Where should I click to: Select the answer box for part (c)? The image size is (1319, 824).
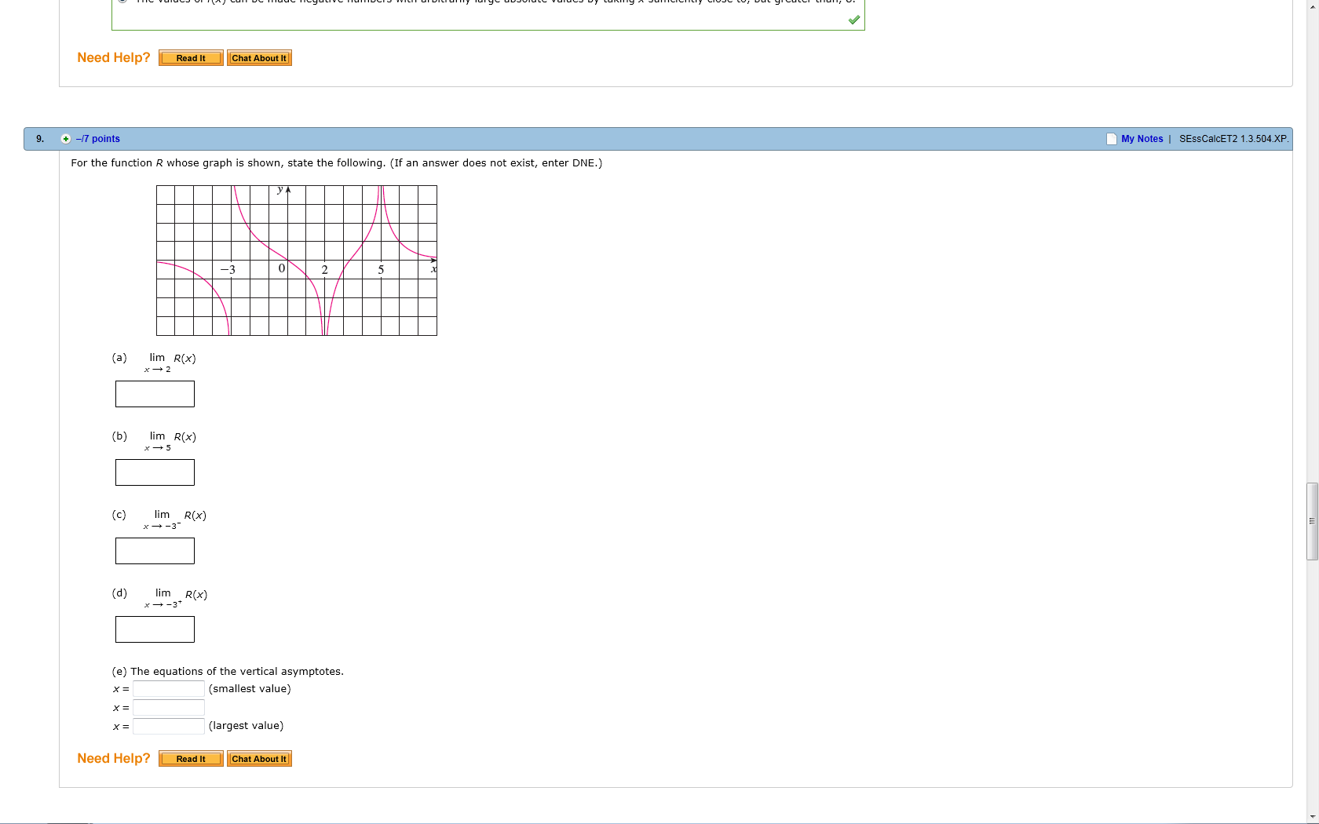155,551
